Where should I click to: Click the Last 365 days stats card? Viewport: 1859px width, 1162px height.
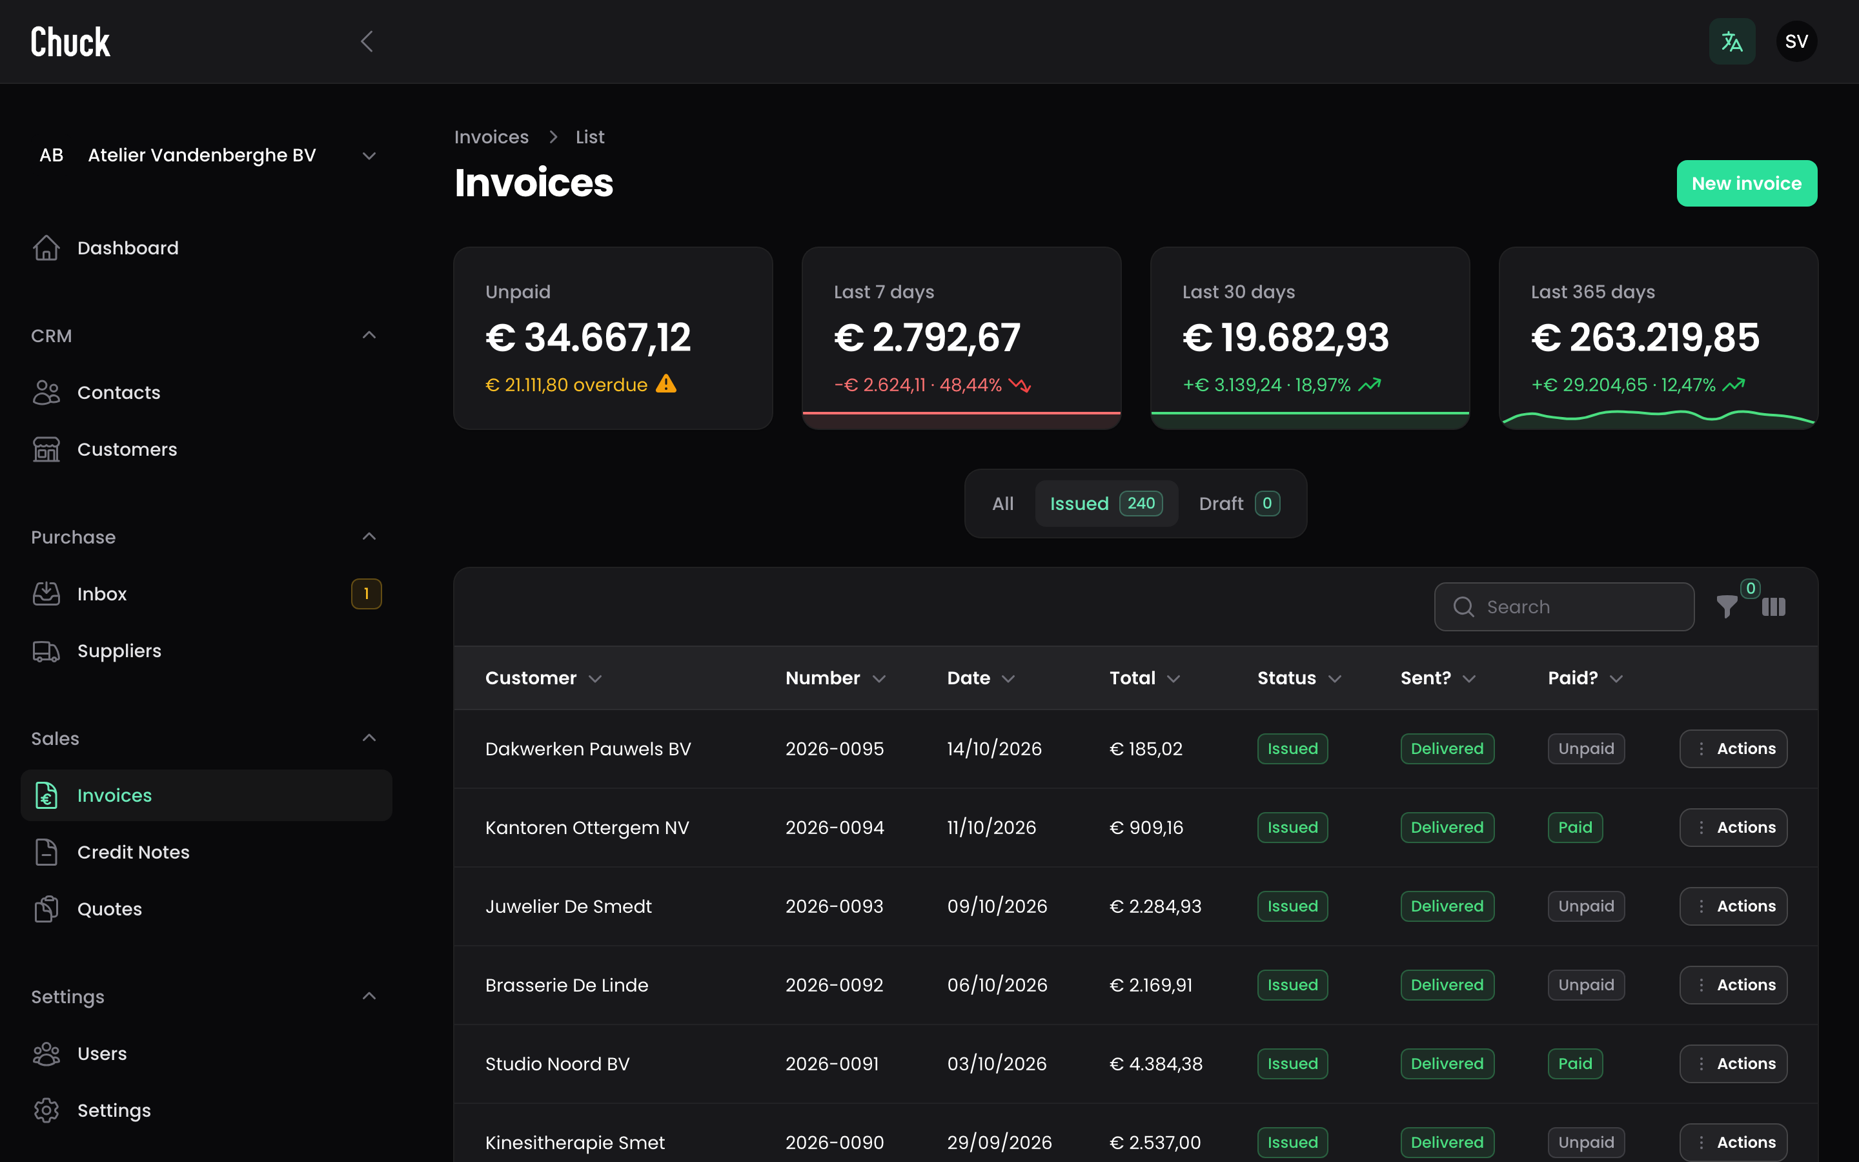1658,338
